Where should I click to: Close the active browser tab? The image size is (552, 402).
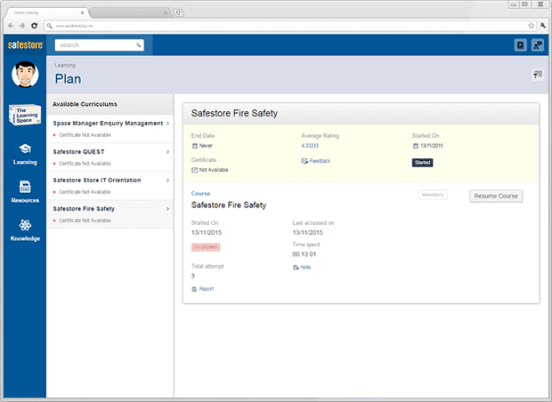82,12
